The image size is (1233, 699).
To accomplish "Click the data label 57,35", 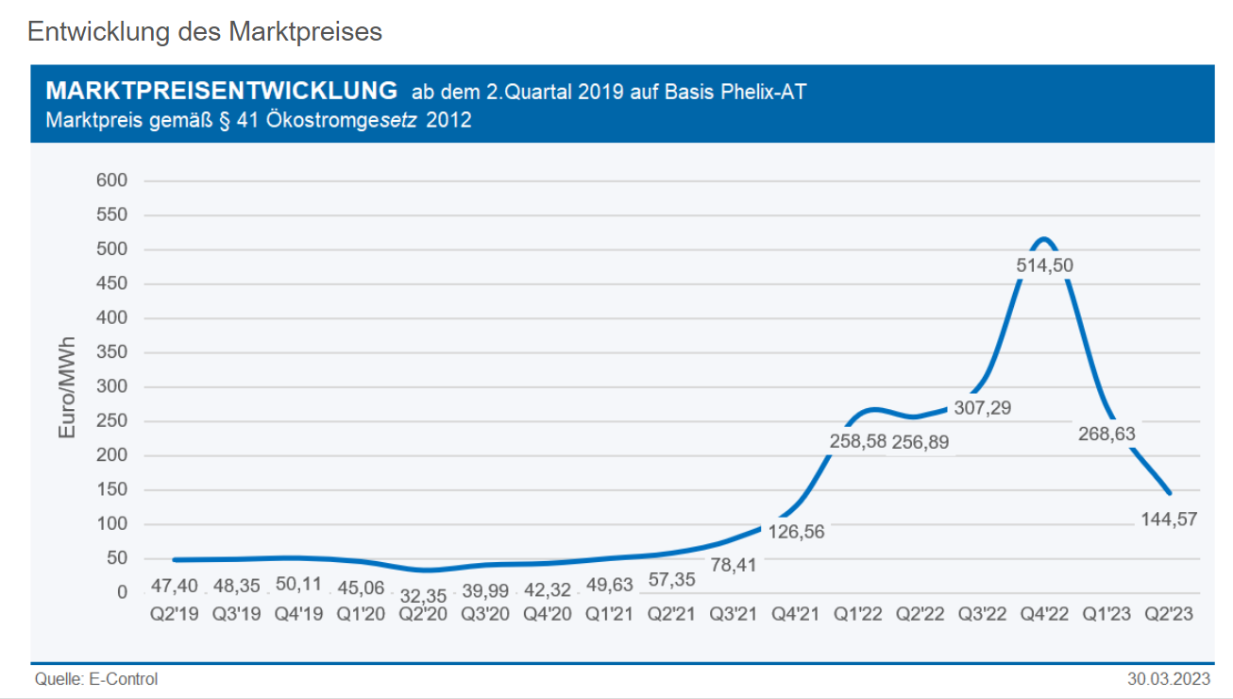I will (x=672, y=579).
